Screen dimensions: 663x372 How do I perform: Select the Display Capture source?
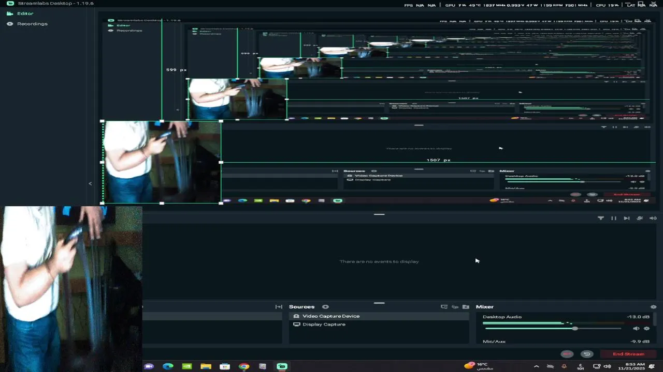[379, 324]
